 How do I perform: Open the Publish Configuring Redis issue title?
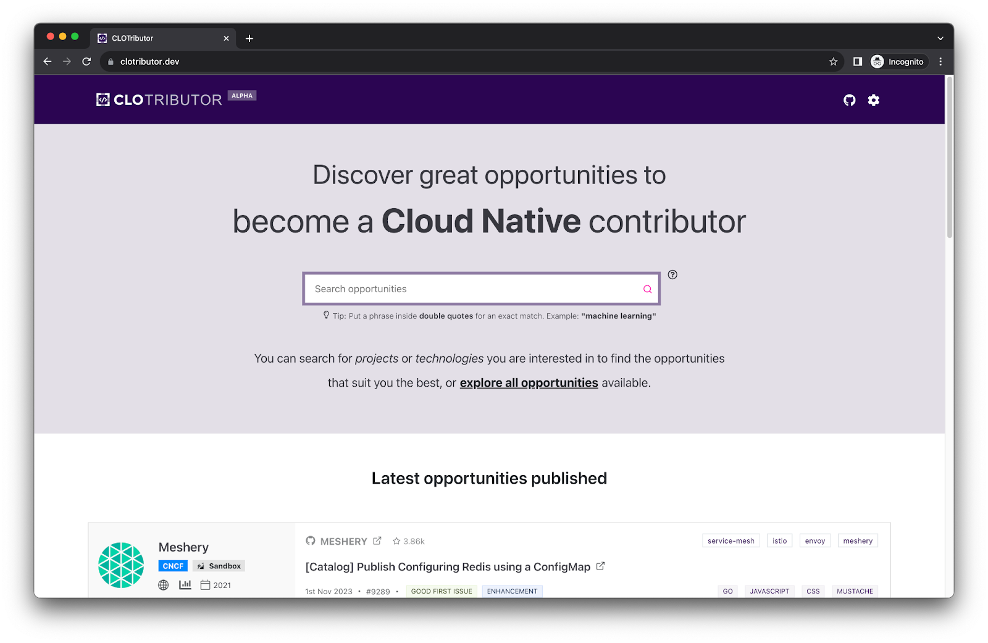pyautogui.click(x=448, y=567)
